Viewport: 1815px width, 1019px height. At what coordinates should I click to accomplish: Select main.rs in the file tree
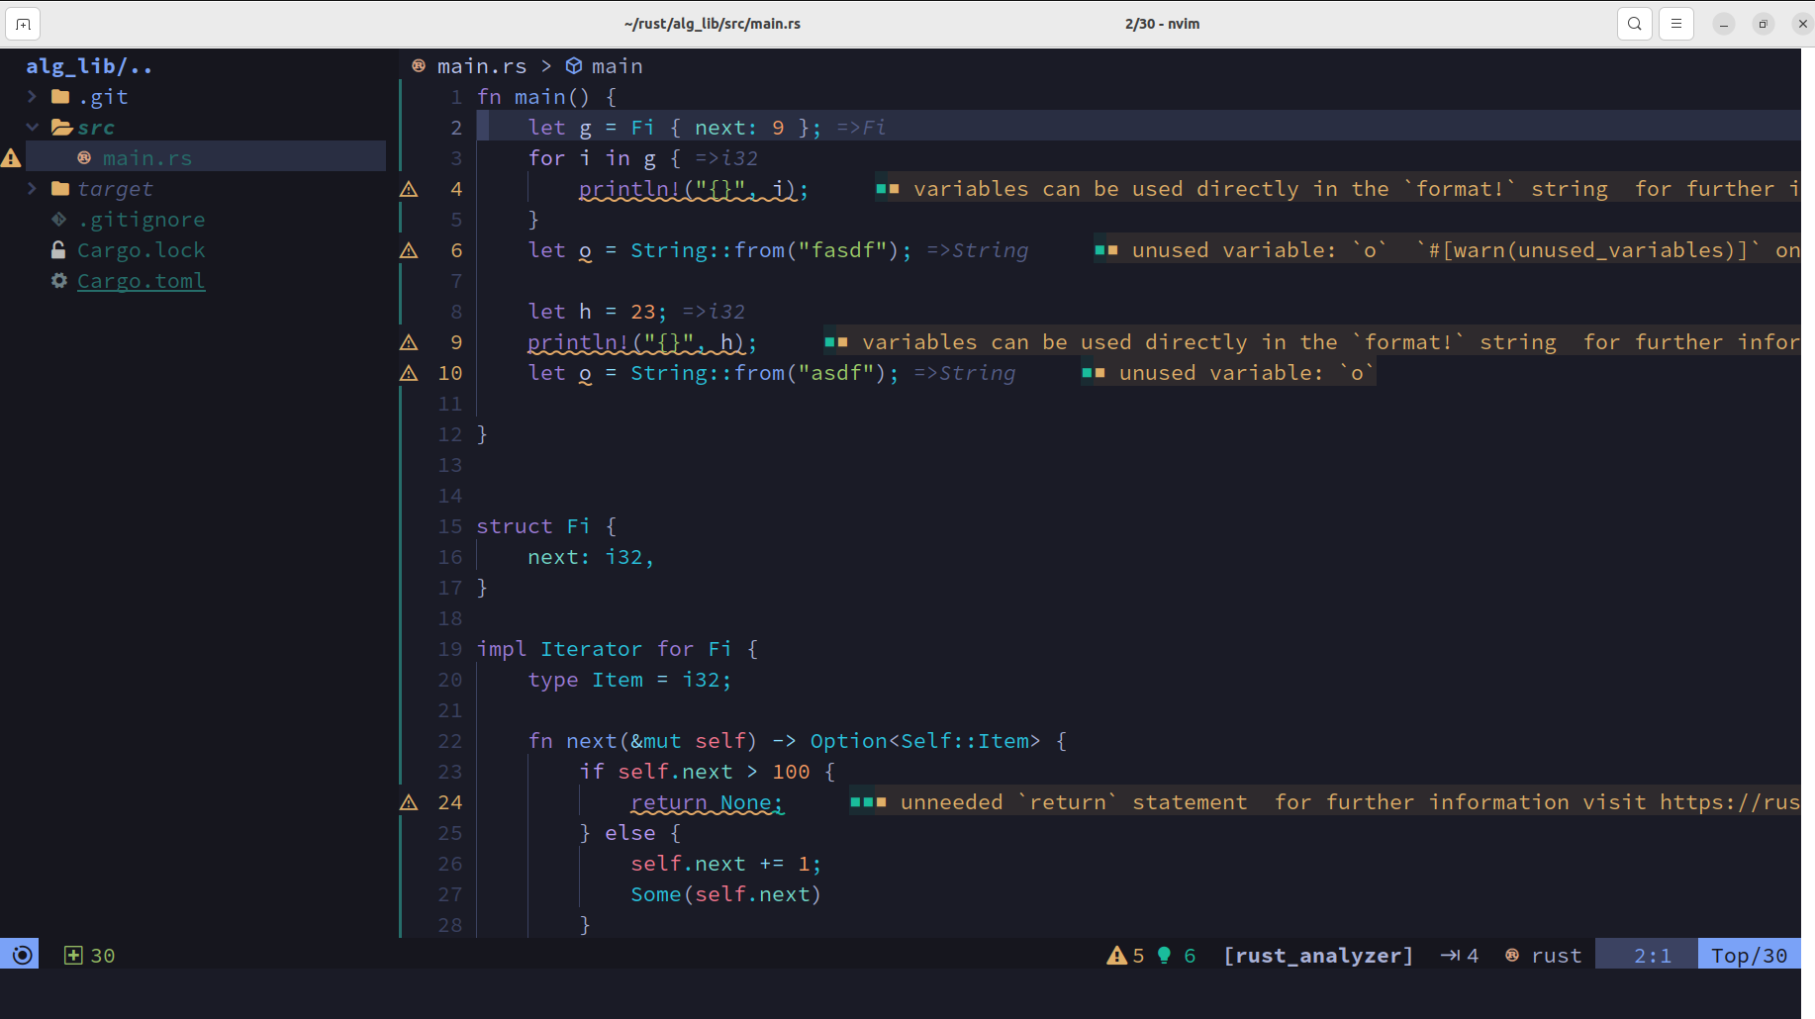point(147,158)
